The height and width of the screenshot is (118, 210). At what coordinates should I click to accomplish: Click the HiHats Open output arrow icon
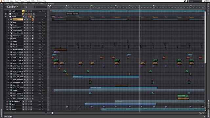(32, 36)
